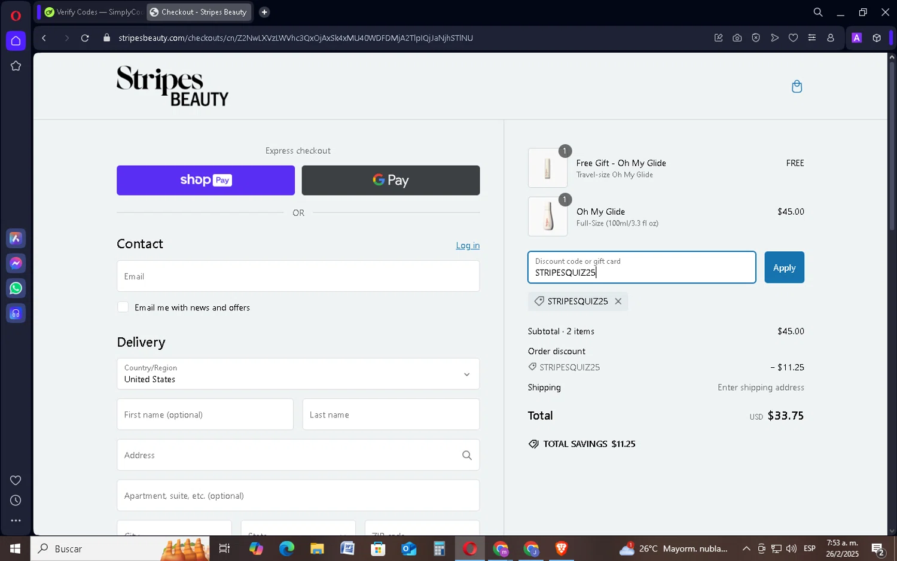Click Free Gift Oh My Glide thumbnail
Image resolution: width=897 pixels, height=561 pixels.
tap(548, 168)
